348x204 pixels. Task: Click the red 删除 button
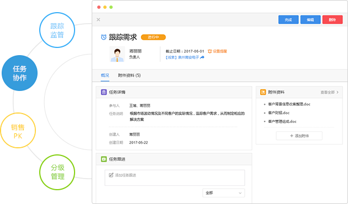tap(332, 20)
